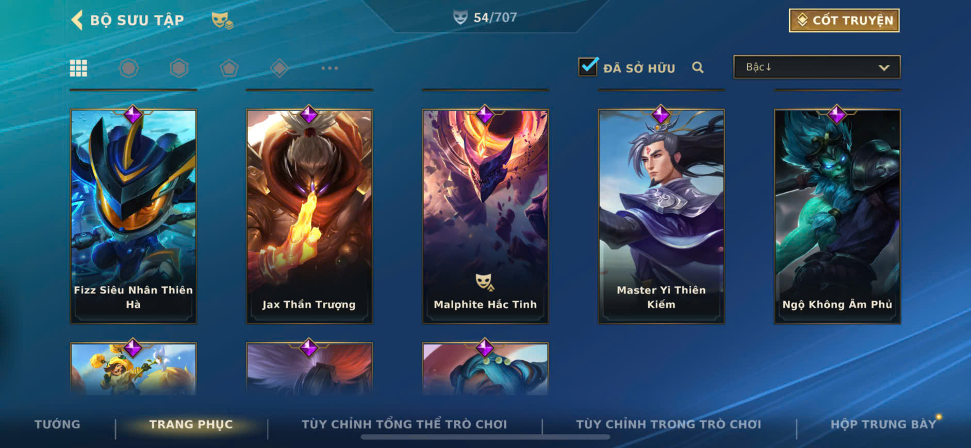The width and height of the screenshot is (971, 448).
Task: Filter by the round circle rarity icon
Action: coord(129,68)
